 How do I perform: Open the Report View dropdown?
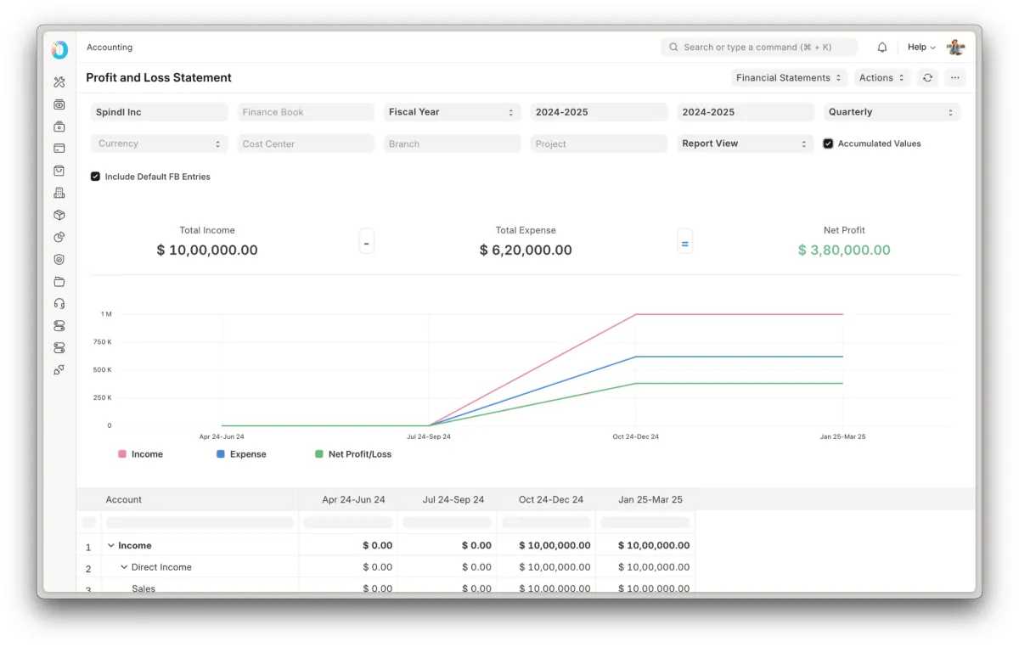(746, 144)
